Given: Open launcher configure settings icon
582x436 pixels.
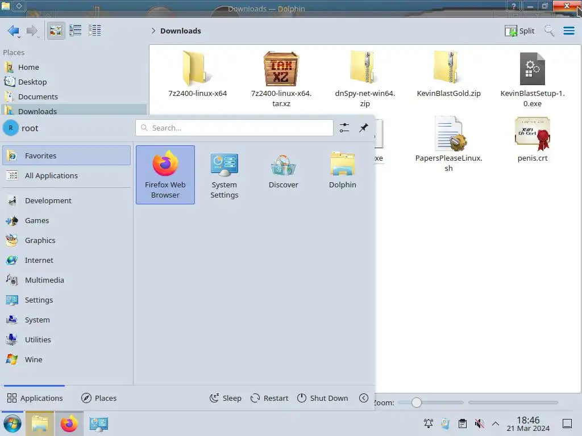Looking at the screenshot, I should pyautogui.click(x=344, y=128).
